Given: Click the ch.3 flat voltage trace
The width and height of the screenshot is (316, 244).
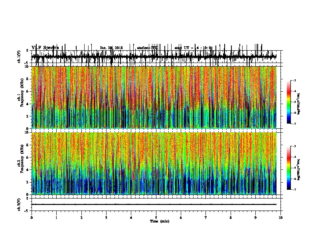Looking at the screenshot, I should pyautogui.click(x=154, y=205).
